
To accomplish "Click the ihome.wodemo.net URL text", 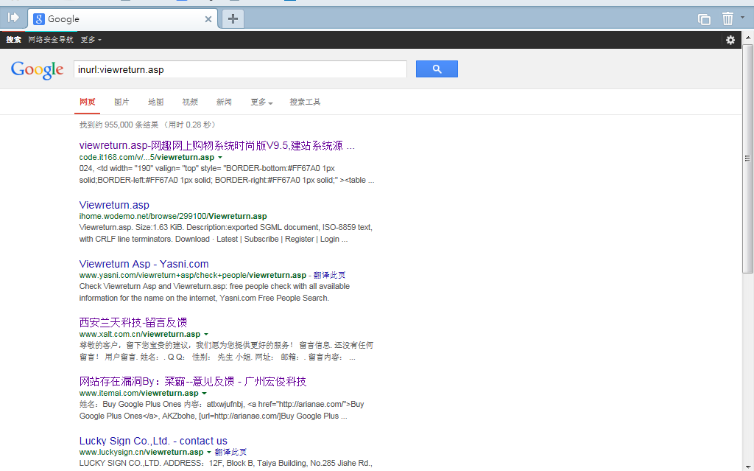I will click(173, 216).
